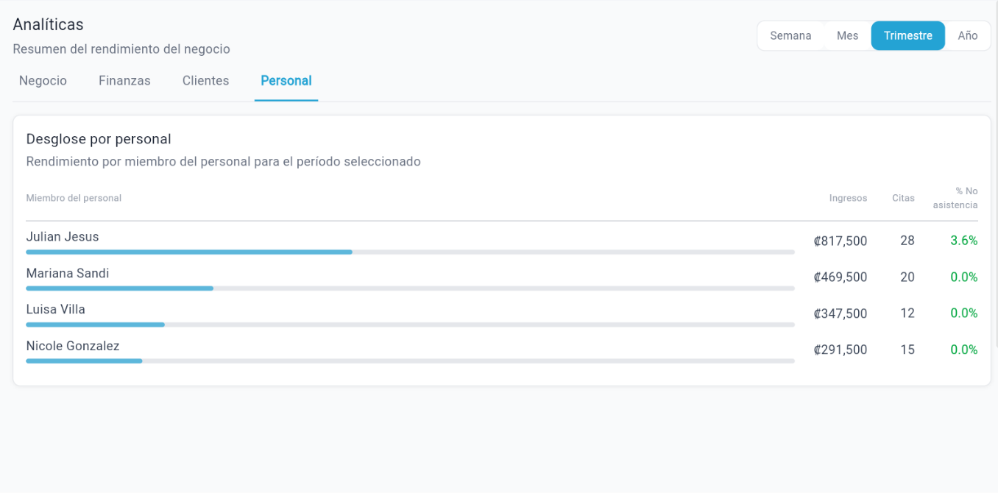Open Luisa Villa staff entry
This screenshot has width=998, height=493.
click(502, 313)
